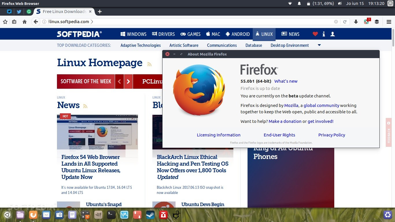Open End-User Rights in About dialog
Screen dimensions: 395x222
coord(279,135)
